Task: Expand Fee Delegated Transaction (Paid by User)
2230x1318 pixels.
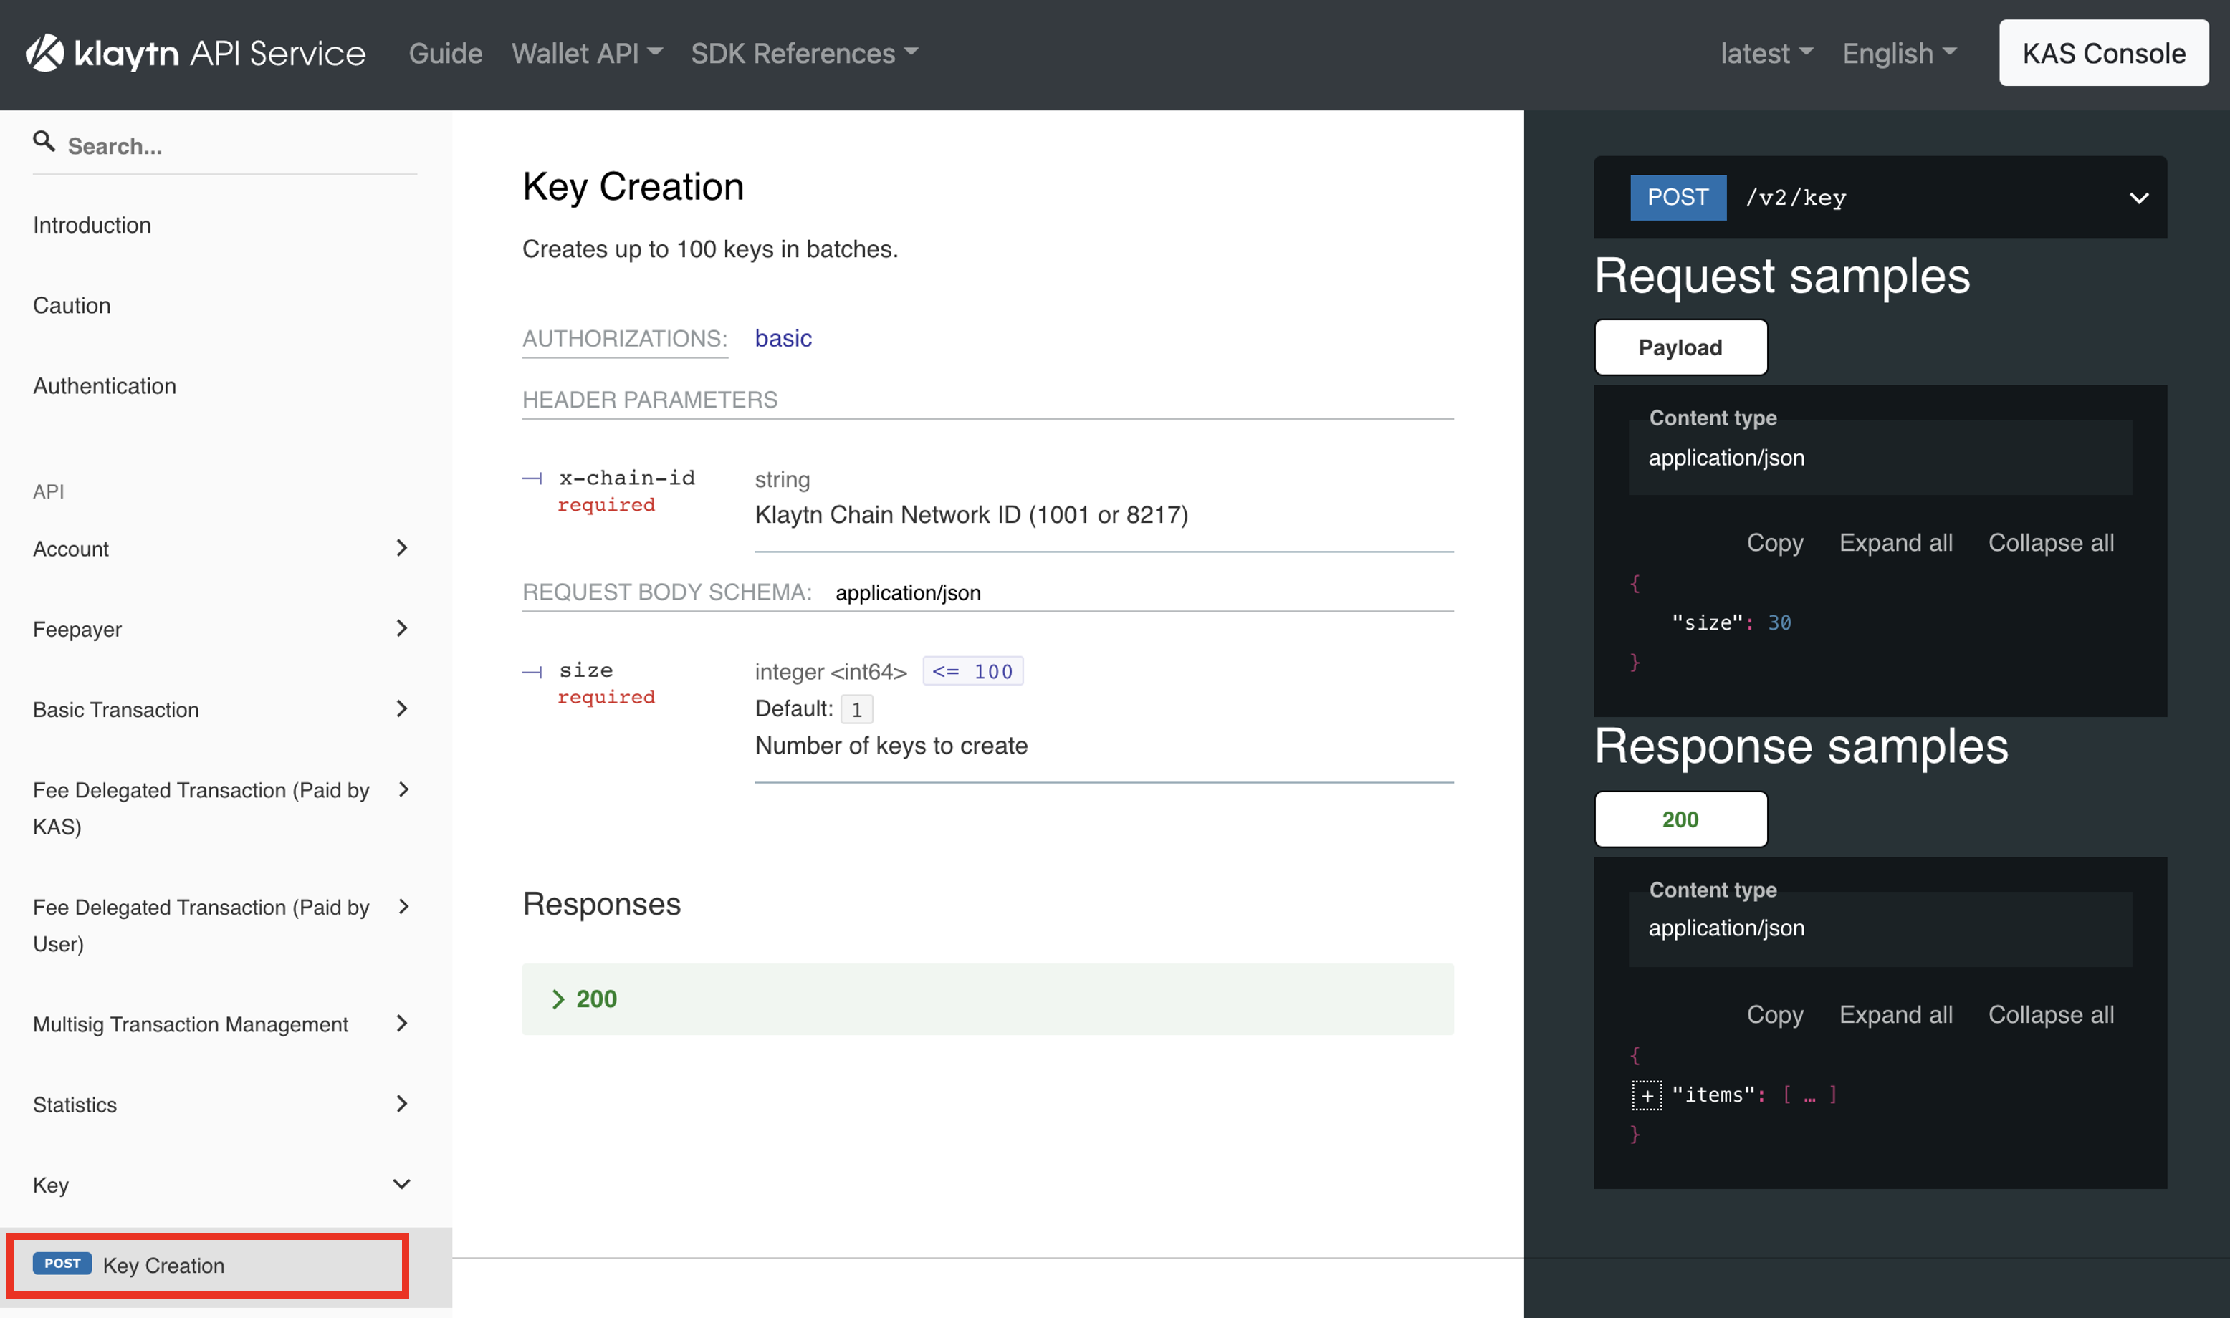Action: point(225,925)
